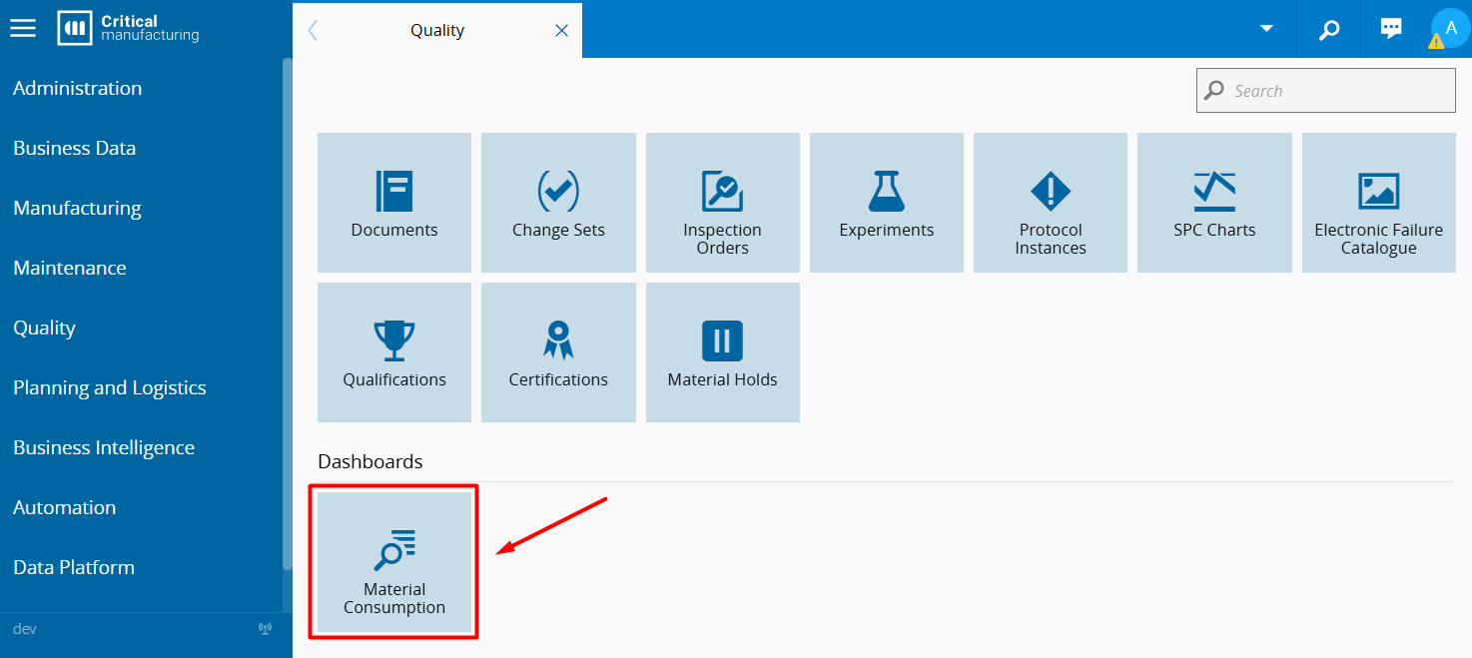Select Manufacturing in the sidebar
The width and height of the screenshot is (1472, 658).
pos(77,208)
